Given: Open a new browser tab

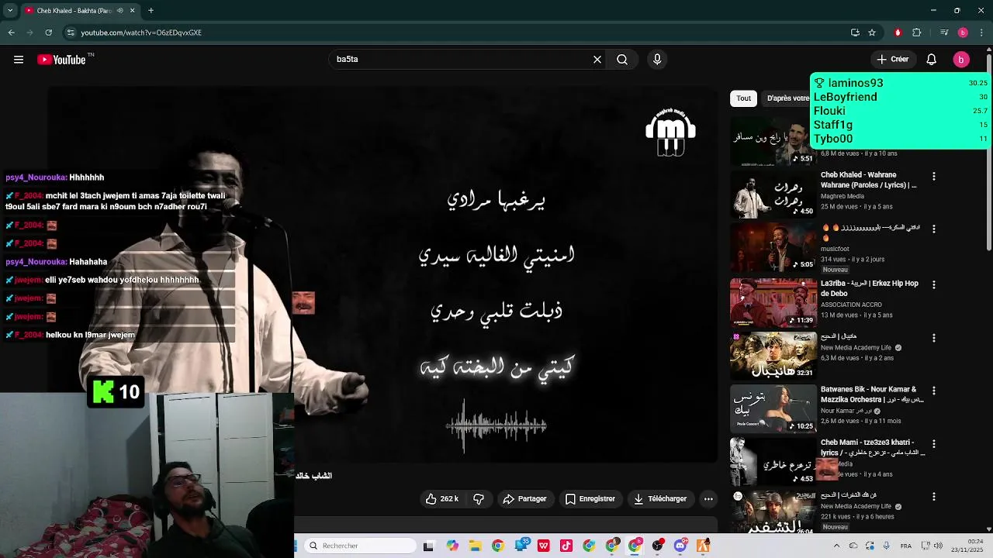Looking at the screenshot, I should [x=151, y=11].
